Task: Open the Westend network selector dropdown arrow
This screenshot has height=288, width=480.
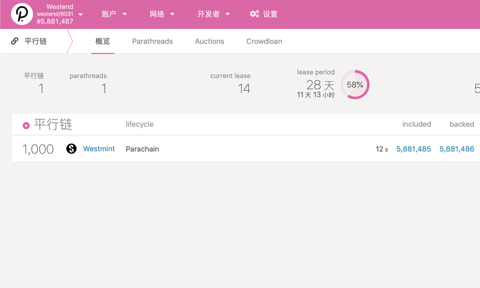Action: [81, 15]
